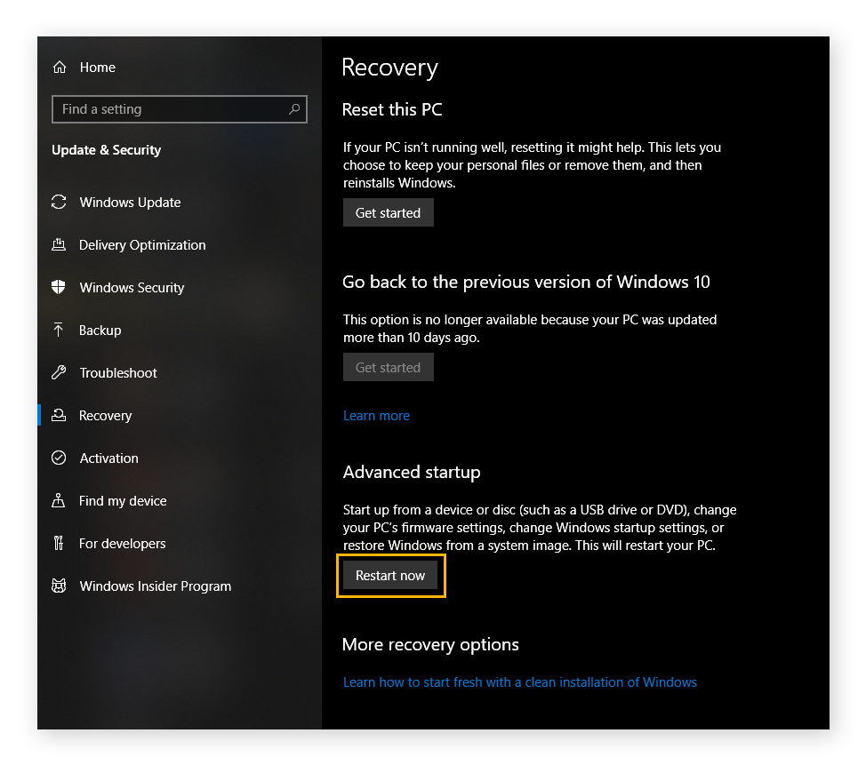This screenshot has height=765, width=866.
Task: Select the Windows Insider Program ninja-cat icon
Action: pos(58,586)
